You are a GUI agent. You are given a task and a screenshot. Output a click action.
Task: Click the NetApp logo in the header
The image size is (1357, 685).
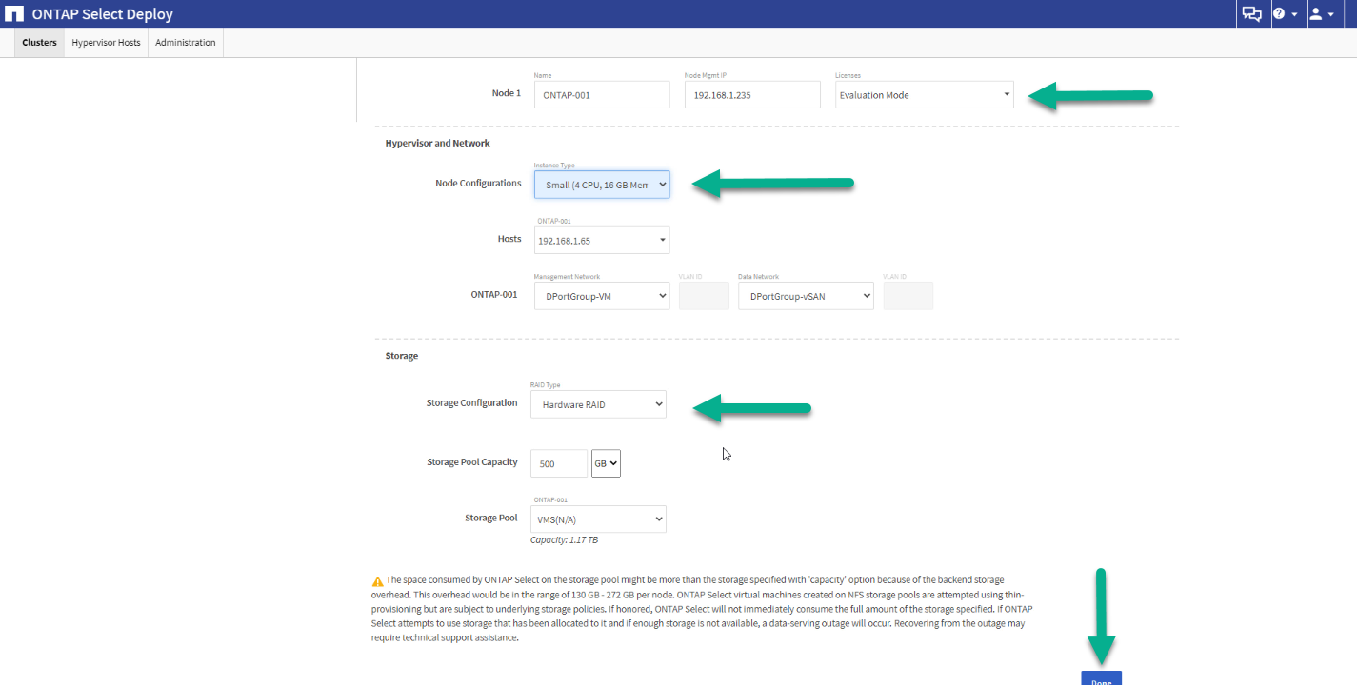coord(14,14)
